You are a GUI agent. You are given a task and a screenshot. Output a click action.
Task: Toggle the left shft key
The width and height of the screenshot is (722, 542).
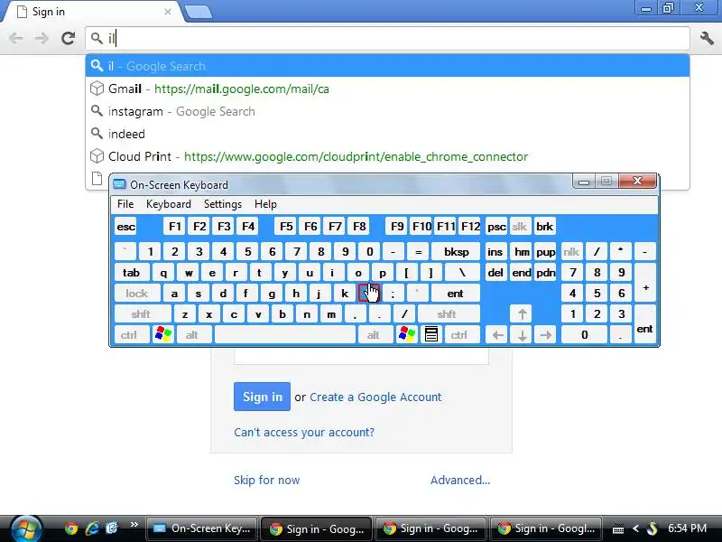(141, 314)
